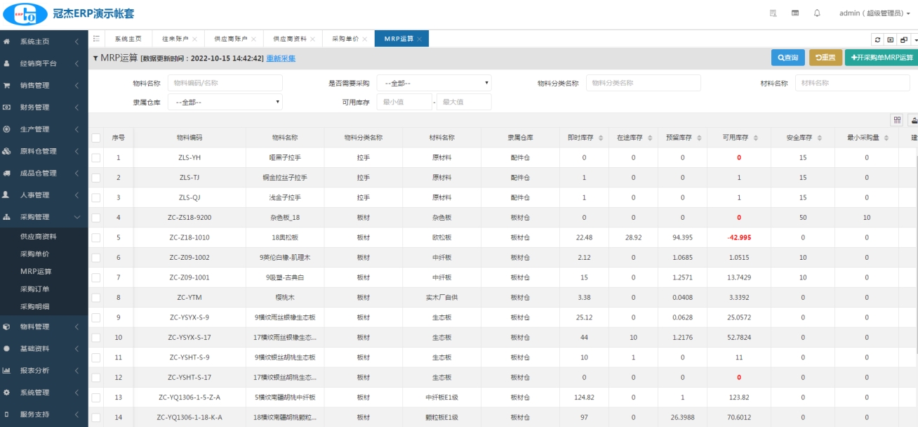Click the close-current-tab X box icon

891,40
